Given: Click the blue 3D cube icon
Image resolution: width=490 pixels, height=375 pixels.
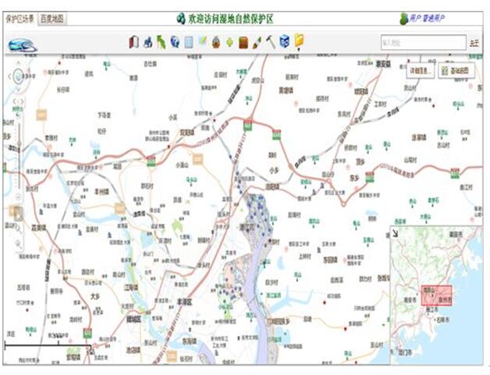Looking at the screenshot, I should pyautogui.click(x=284, y=42).
